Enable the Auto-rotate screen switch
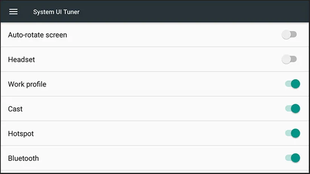310x174 pixels. pos(289,35)
